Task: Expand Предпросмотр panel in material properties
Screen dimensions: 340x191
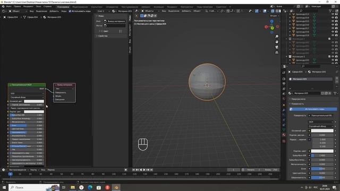Action: [299, 99]
